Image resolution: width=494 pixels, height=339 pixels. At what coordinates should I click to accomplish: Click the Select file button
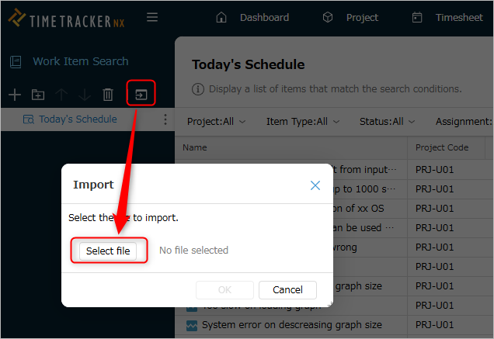[x=108, y=251]
